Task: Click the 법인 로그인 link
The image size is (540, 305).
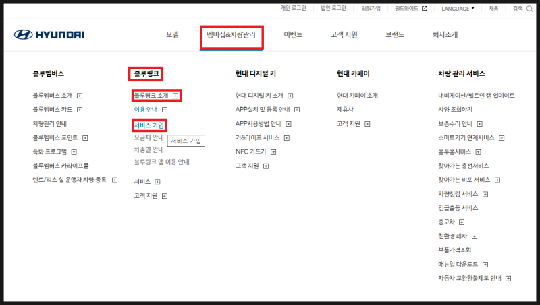Action: 333,8
